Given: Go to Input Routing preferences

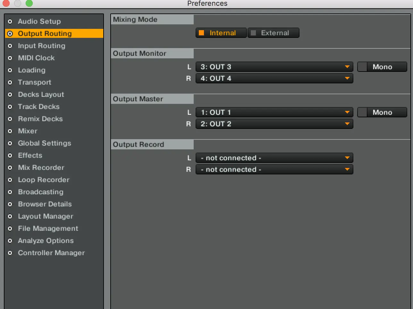Looking at the screenshot, I should click(41, 46).
